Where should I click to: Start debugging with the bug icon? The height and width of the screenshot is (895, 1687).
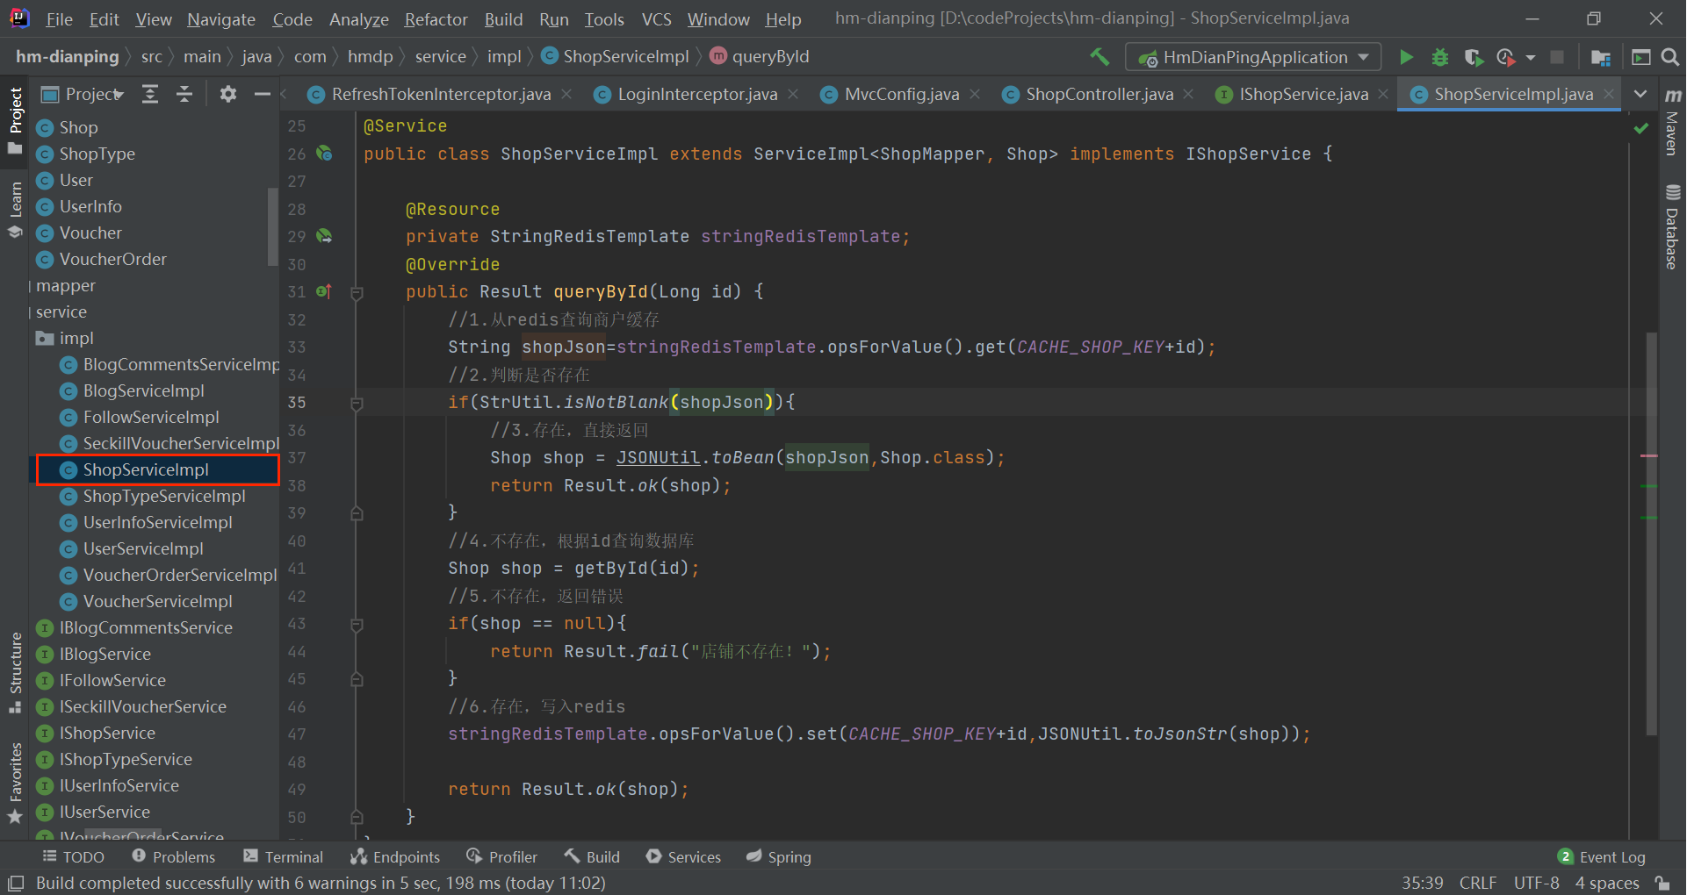click(x=1440, y=57)
